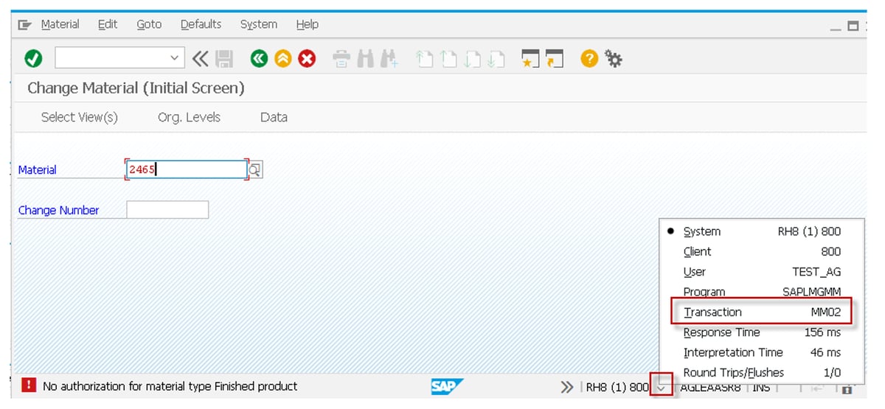885x409 pixels.
Task: Open the yellow Help question mark icon
Action: [x=589, y=59]
